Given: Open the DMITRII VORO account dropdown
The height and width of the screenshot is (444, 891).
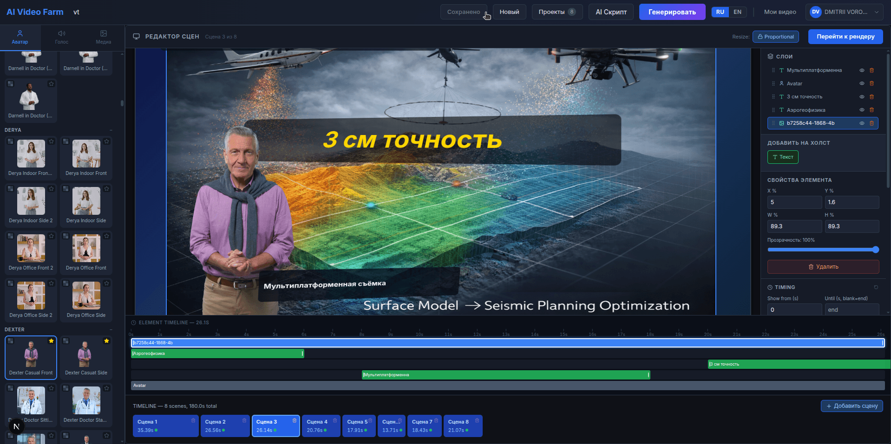Looking at the screenshot, I should (844, 12).
